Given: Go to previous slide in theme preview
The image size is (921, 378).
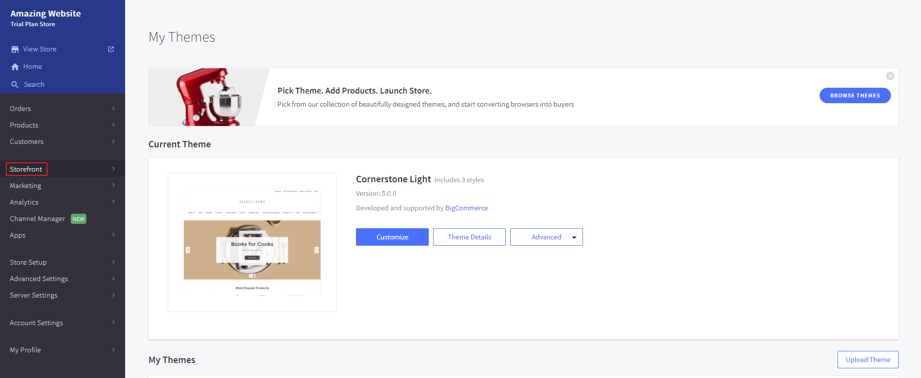Looking at the screenshot, I should [x=188, y=250].
